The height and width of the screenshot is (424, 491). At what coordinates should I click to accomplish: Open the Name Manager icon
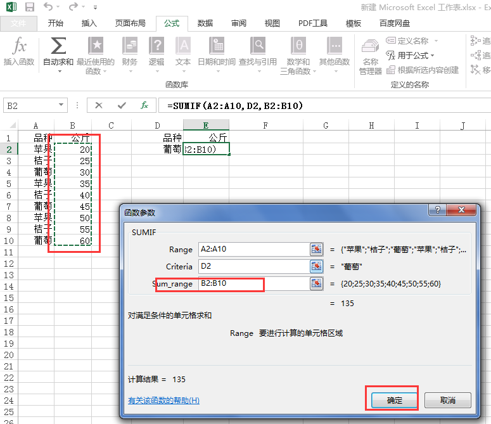[x=370, y=46]
